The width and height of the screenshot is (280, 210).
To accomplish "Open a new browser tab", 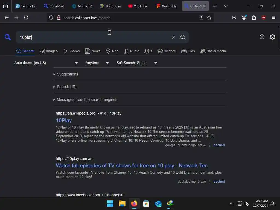I will [x=215, y=6].
